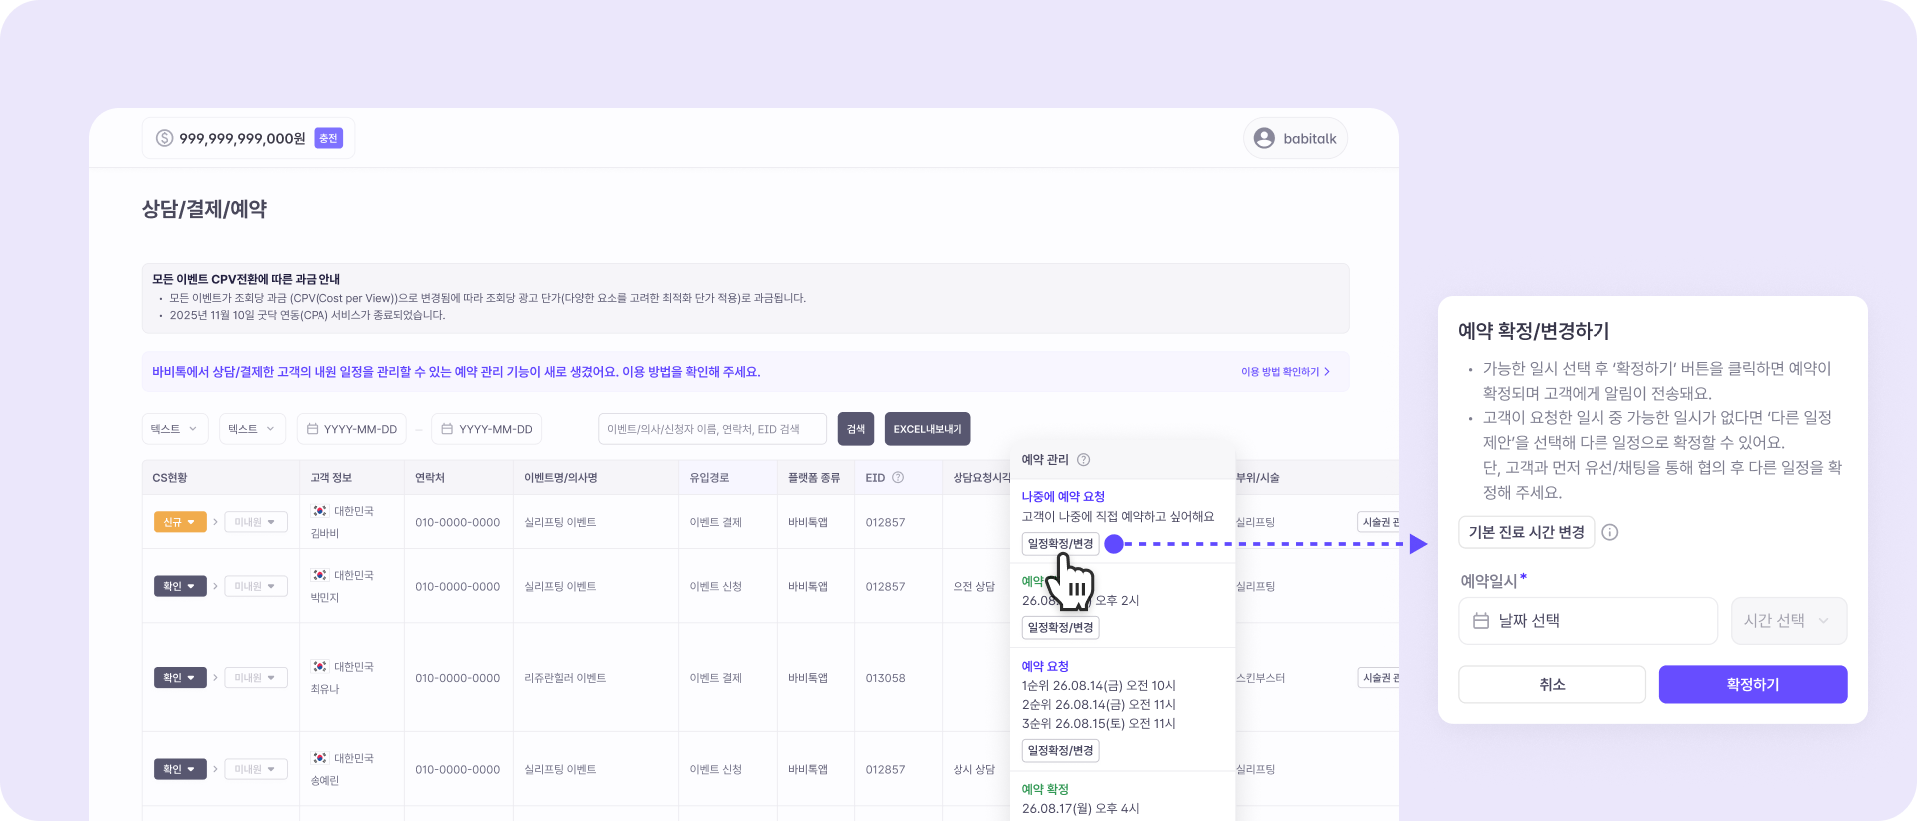The width and height of the screenshot is (1917, 821).
Task: Click the 충전 recharge badge
Action: 328,138
